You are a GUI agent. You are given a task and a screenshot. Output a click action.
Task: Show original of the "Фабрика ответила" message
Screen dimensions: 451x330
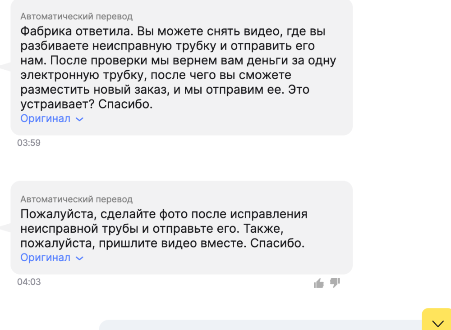coord(46,119)
